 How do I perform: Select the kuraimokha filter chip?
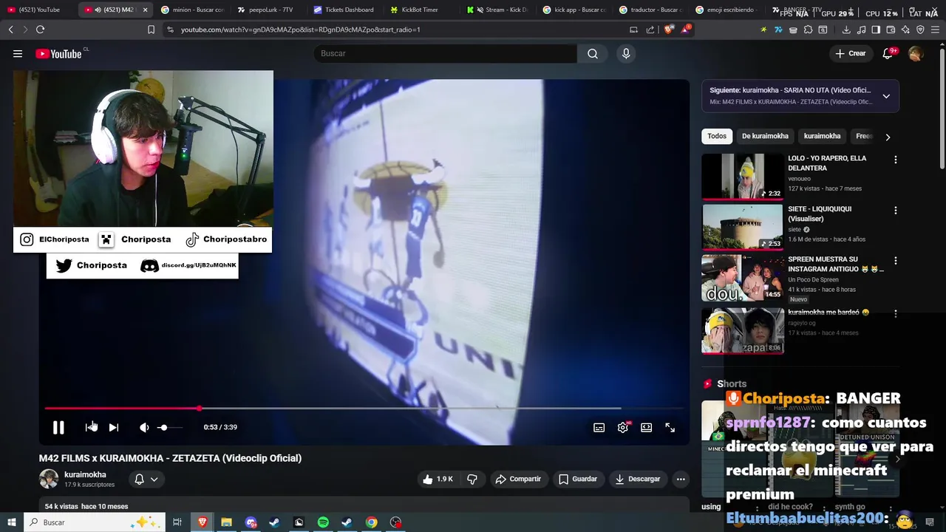coord(823,136)
